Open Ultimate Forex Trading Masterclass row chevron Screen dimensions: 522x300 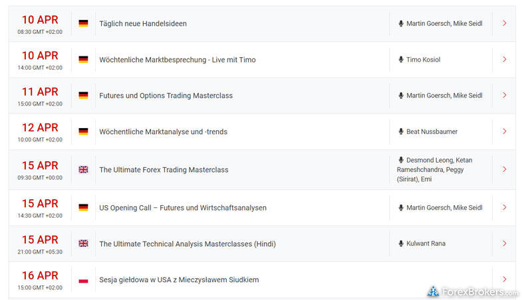tap(505, 170)
